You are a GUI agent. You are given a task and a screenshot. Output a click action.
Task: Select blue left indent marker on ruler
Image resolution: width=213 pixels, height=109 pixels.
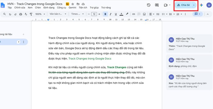click(x=48, y=20)
